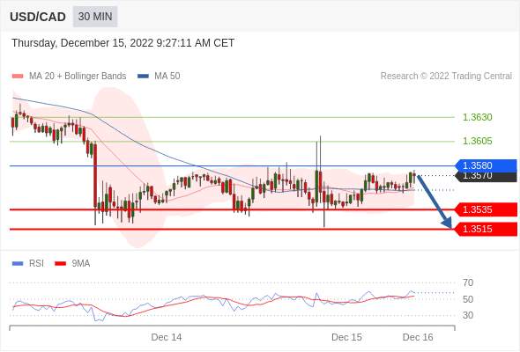The image size is (520, 352).
Task: Select the 30 MIN timeframe button
Action: point(95,16)
